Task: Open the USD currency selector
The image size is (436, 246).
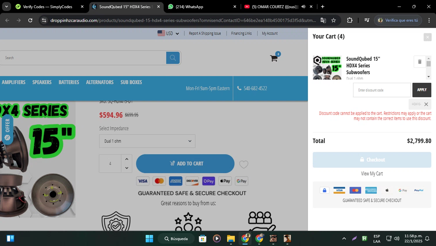Action: click(168, 33)
